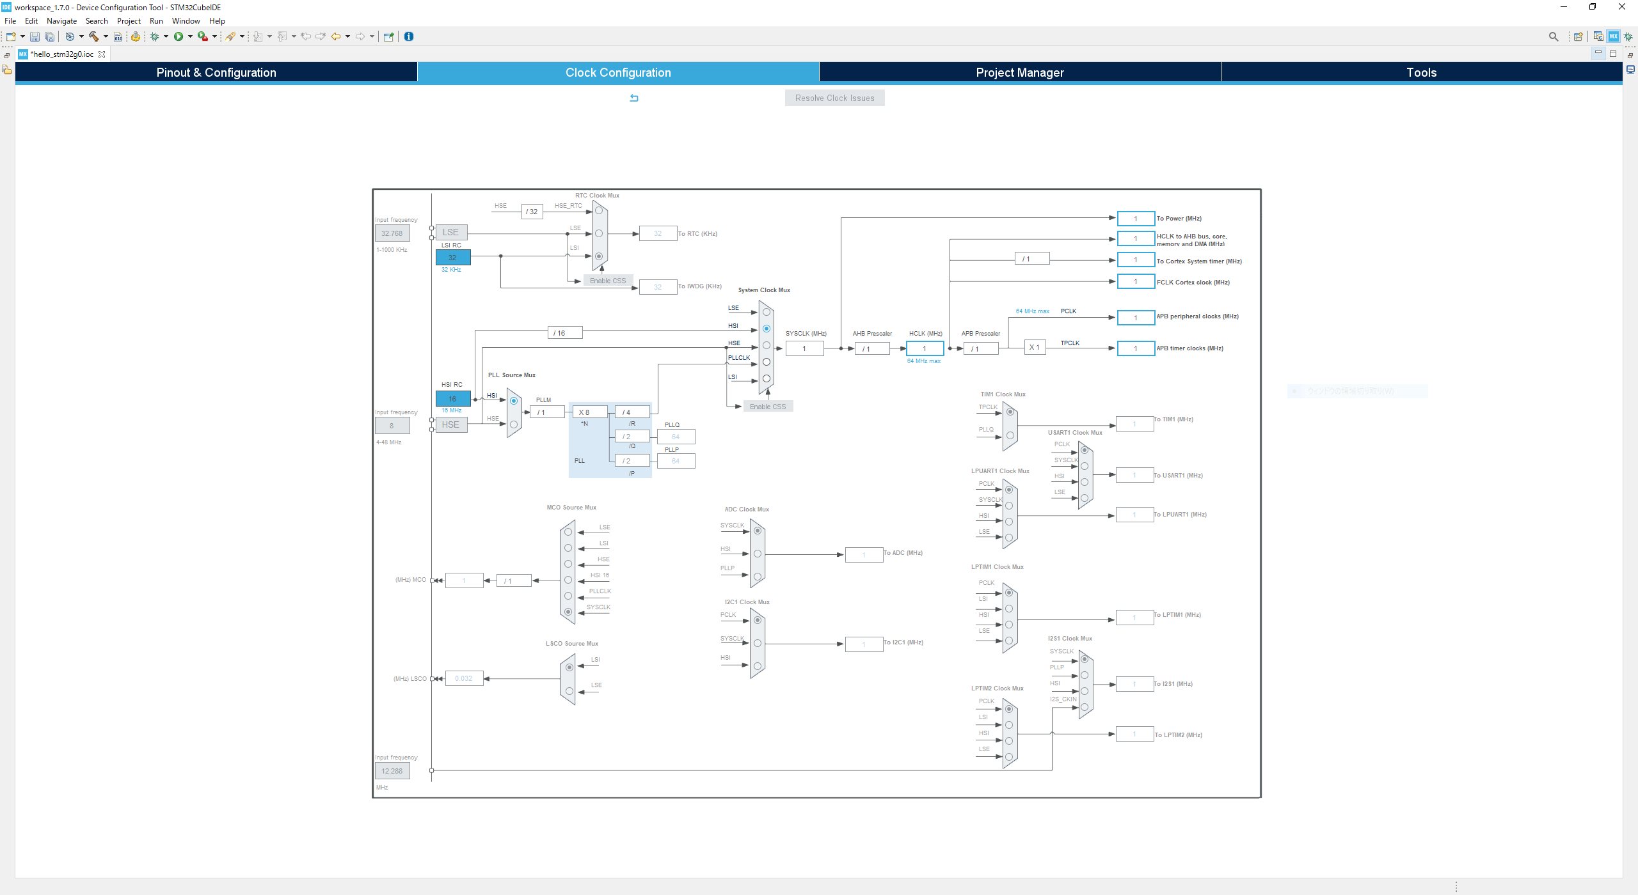Click the HCLK (MHz) value field

click(x=925, y=348)
